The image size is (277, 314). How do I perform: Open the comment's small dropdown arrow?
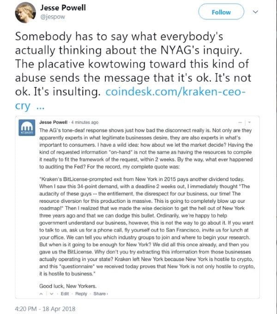249,122
